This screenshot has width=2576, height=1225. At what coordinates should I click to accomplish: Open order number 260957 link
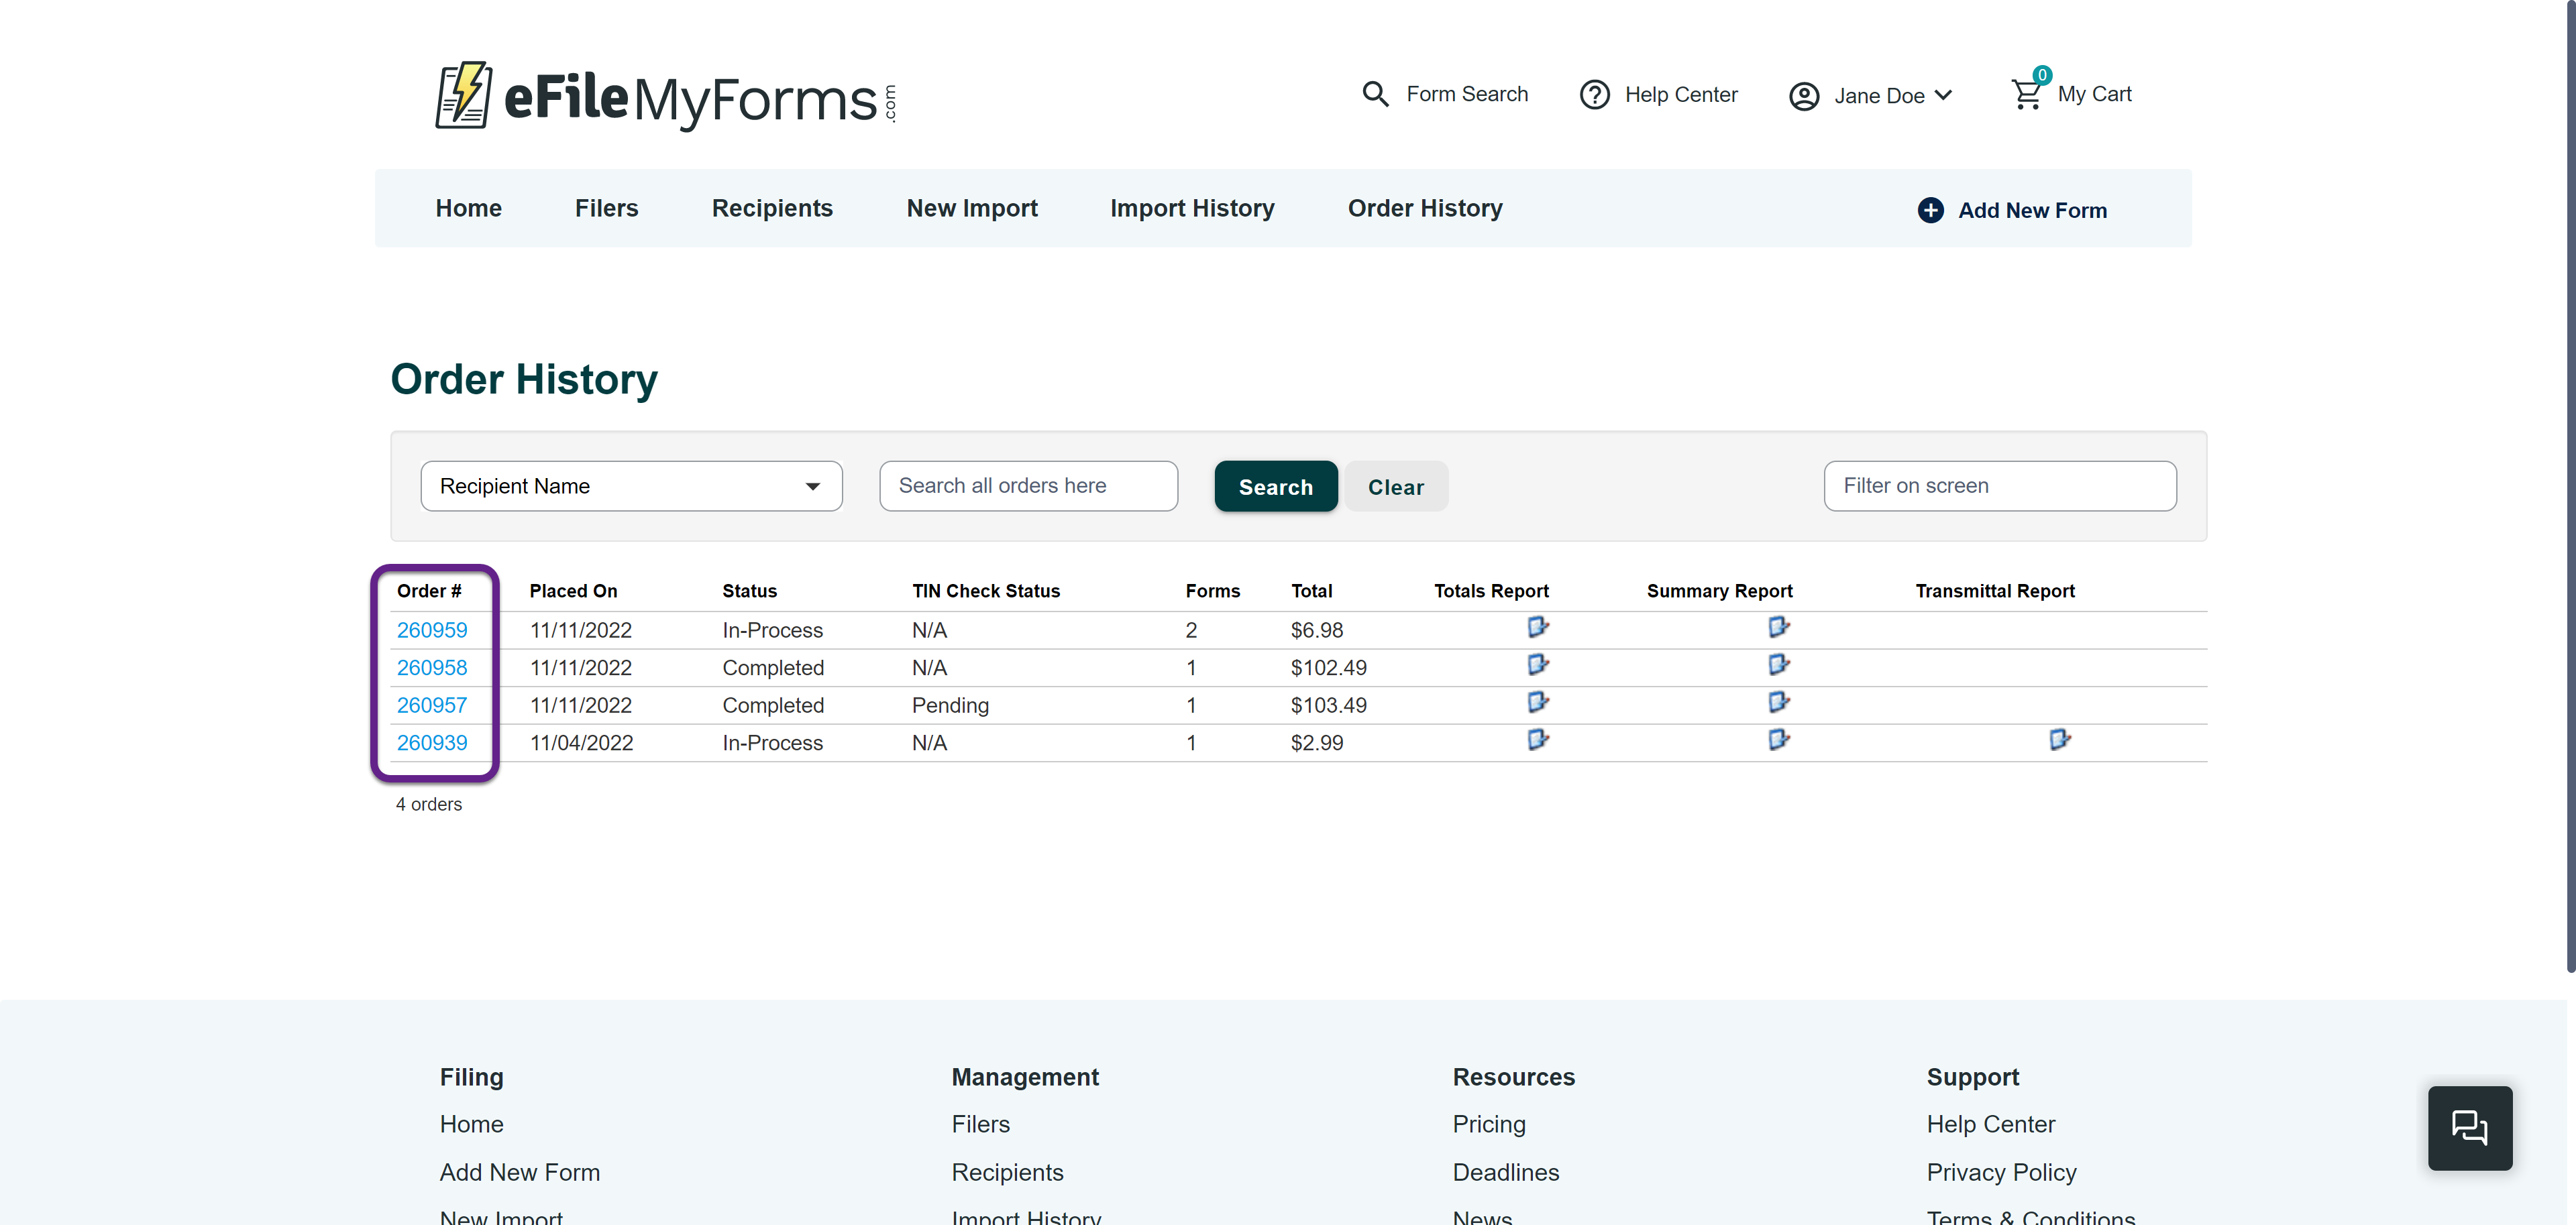tap(431, 705)
